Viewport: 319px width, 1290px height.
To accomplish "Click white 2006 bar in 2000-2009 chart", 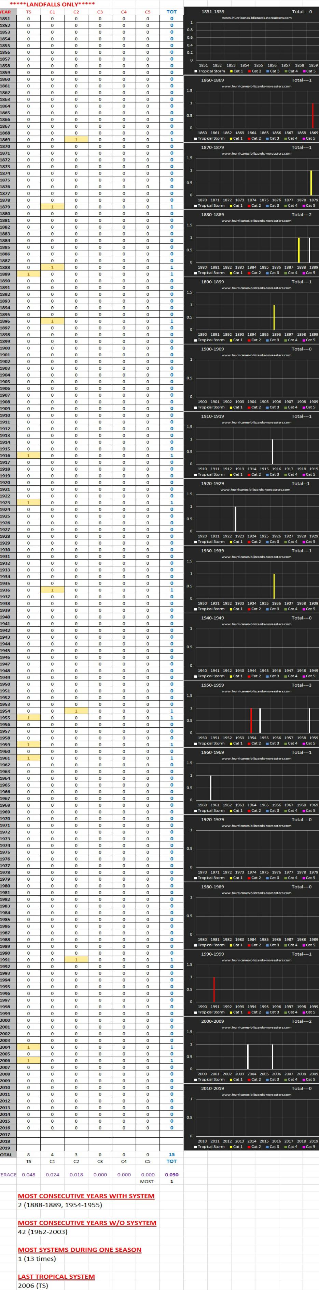I will click(273, 1057).
